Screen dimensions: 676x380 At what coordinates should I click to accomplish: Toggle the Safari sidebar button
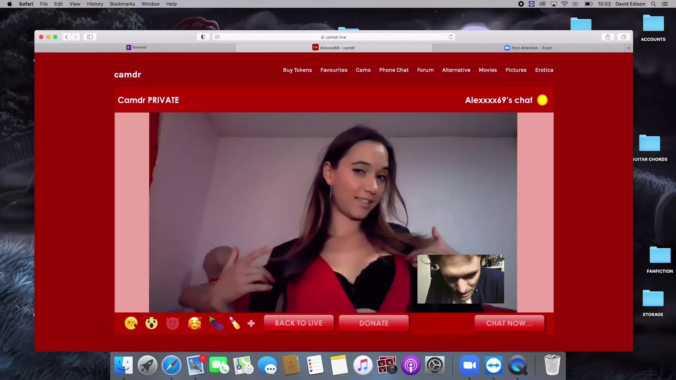click(x=90, y=37)
